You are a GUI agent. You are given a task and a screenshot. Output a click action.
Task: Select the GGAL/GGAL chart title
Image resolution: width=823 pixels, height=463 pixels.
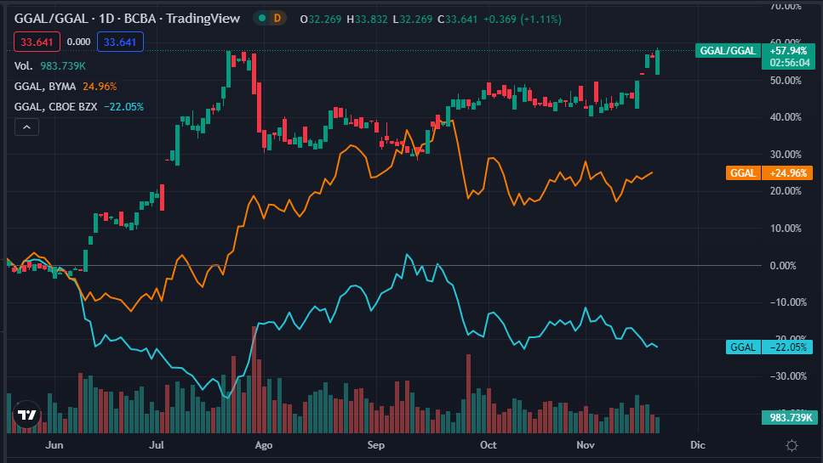click(x=128, y=18)
